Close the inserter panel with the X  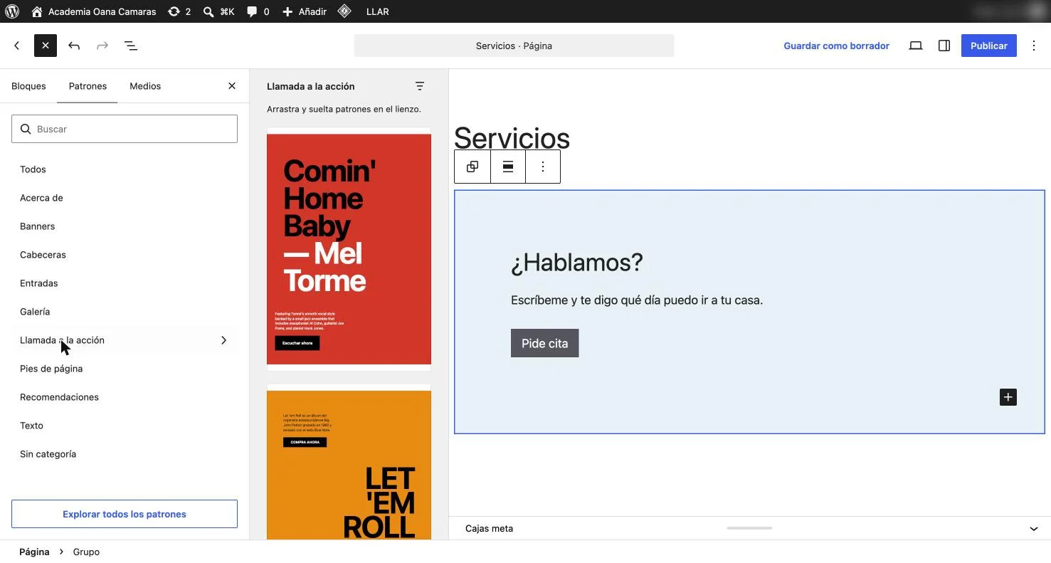(x=232, y=86)
